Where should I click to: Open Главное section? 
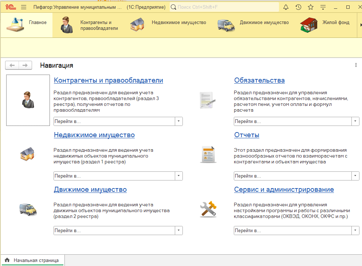point(27,25)
